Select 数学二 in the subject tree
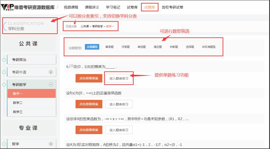 click(18, 103)
